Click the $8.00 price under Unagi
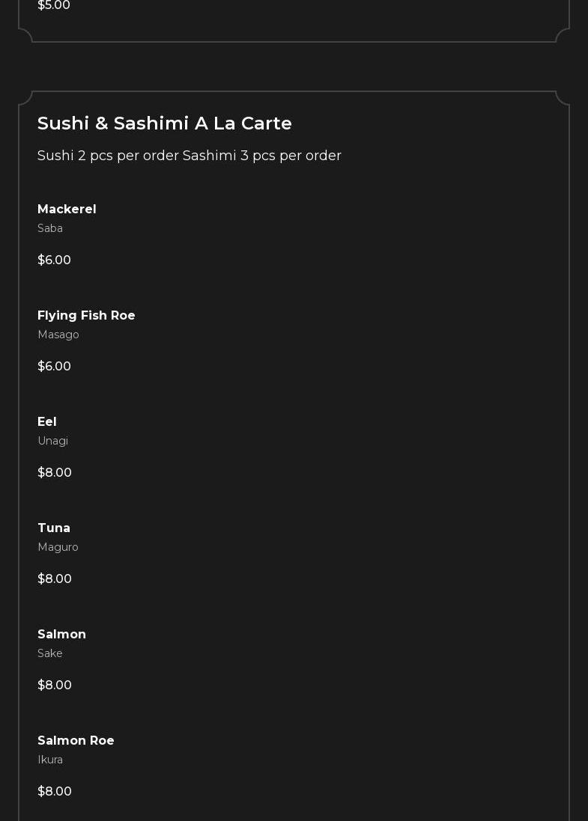588x821 pixels. tap(55, 473)
